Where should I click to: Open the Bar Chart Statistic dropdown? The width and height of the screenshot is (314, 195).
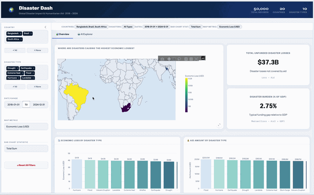point(26,149)
